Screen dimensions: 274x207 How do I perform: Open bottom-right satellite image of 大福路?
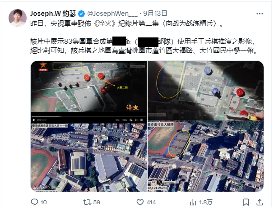(x=206, y=156)
